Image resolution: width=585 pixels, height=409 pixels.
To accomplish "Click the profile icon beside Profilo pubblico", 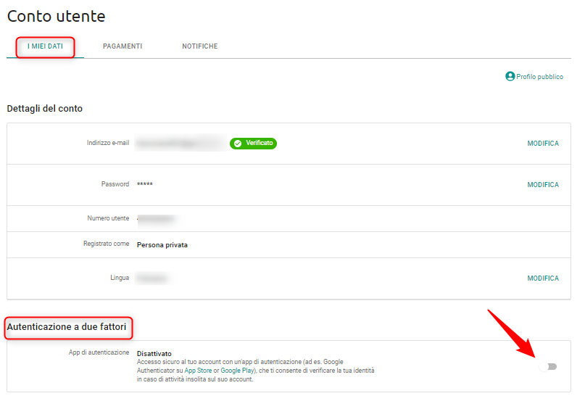I will click(510, 76).
